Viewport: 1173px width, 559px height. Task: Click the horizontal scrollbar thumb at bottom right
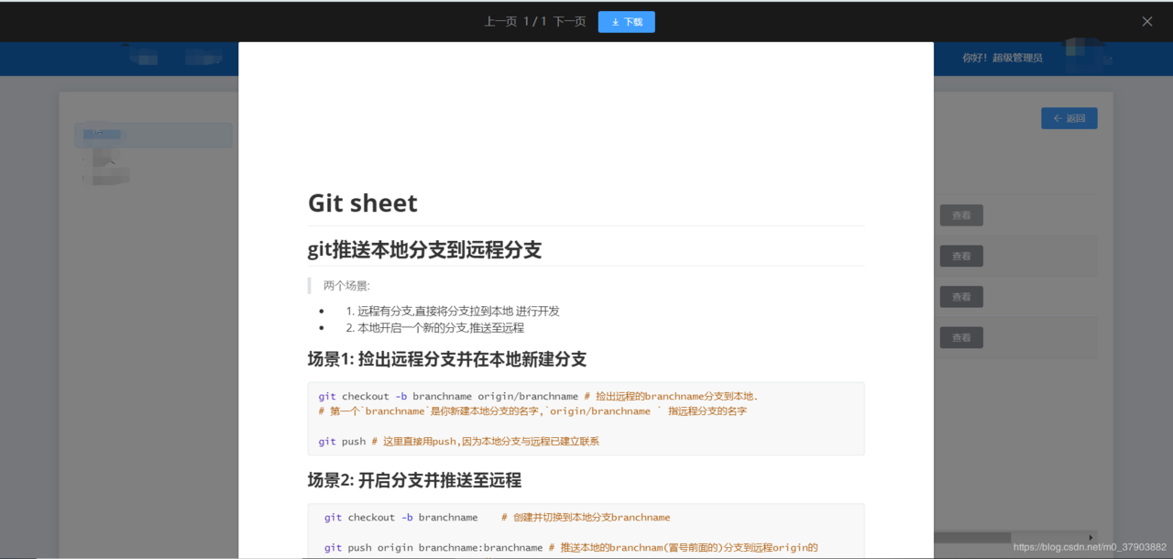[x=972, y=538]
